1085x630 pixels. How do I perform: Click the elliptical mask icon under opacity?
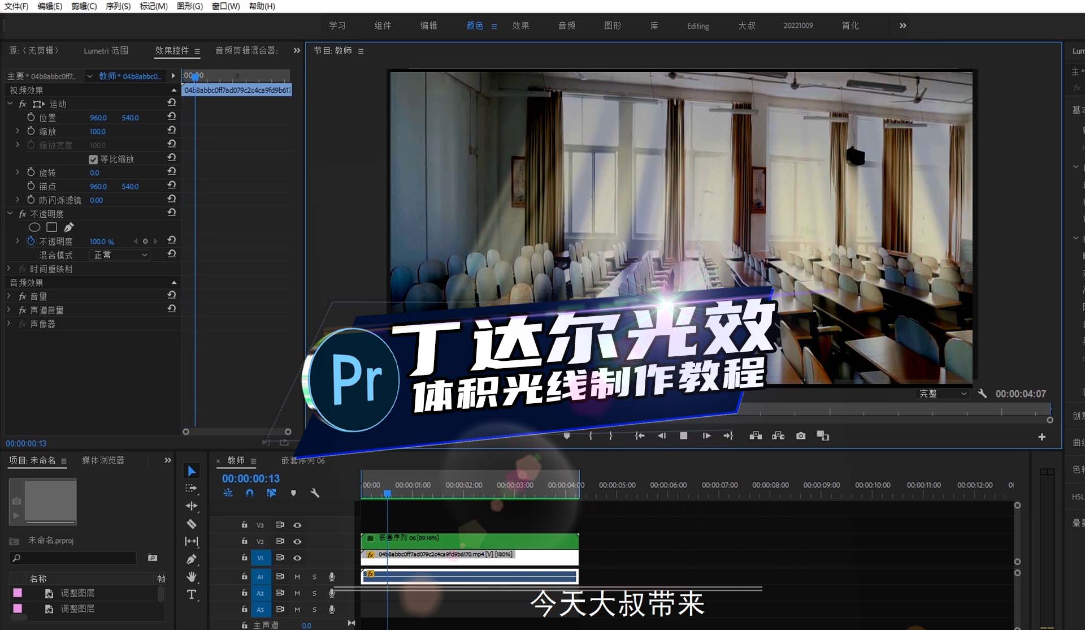coord(34,227)
